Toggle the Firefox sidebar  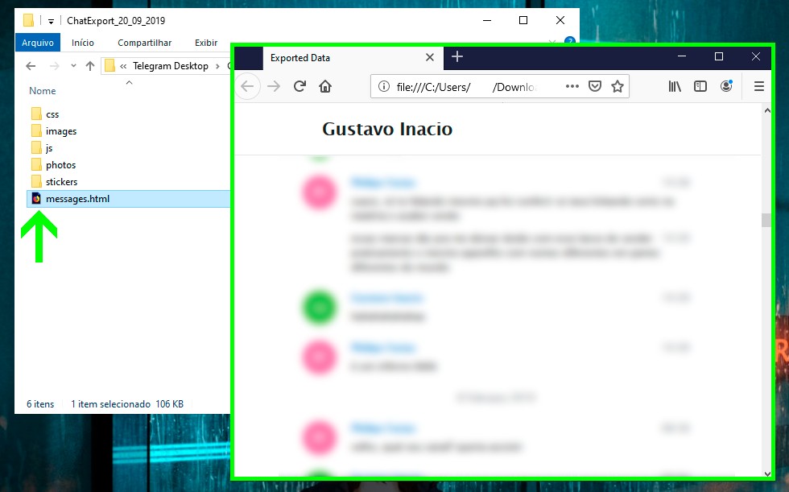700,86
